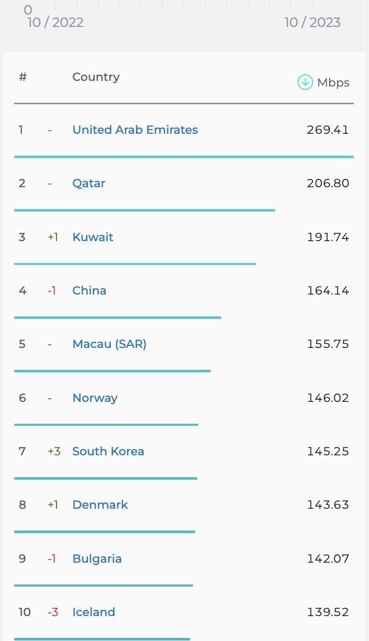Open the Norway country page

[95, 398]
